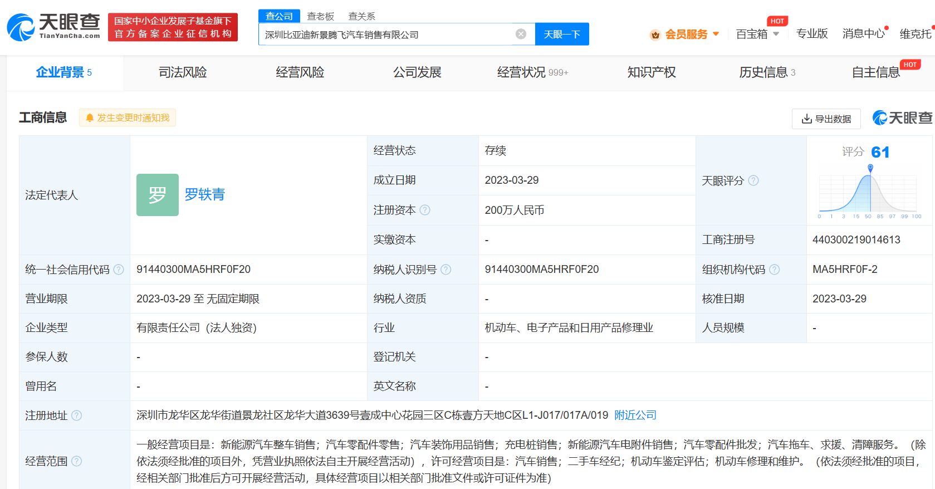Switch to the 公司发展 tab

pos(417,72)
